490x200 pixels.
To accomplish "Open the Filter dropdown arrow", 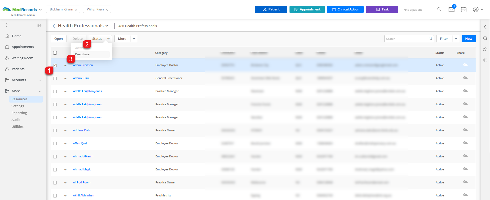I will (456, 39).
